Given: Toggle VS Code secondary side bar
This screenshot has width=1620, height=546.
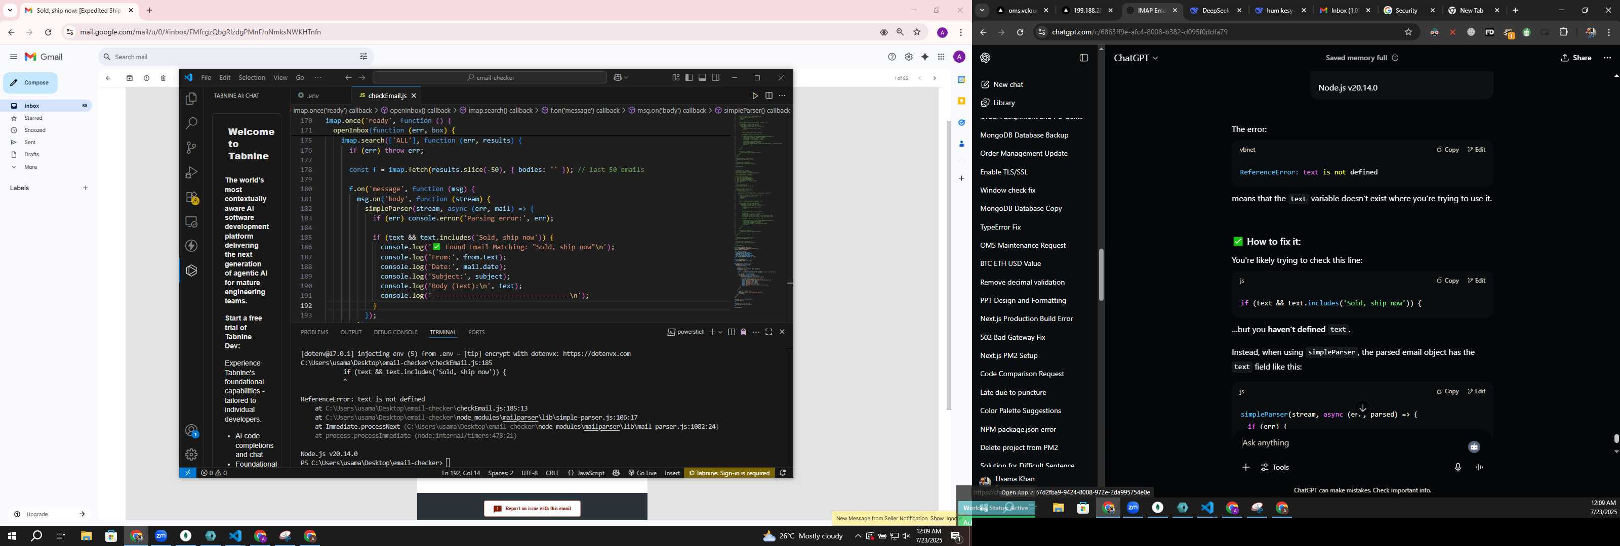Looking at the screenshot, I should pos(716,78).
